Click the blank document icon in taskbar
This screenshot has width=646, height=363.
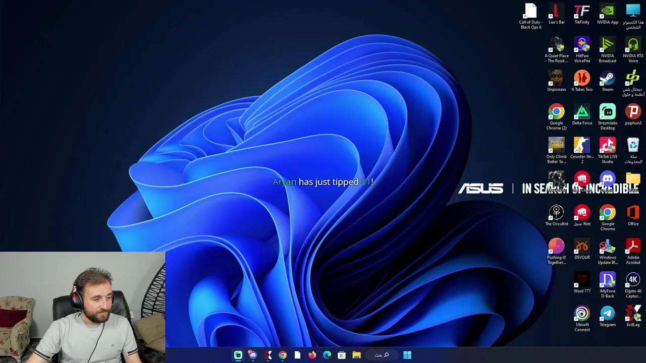tap(297, 355)
